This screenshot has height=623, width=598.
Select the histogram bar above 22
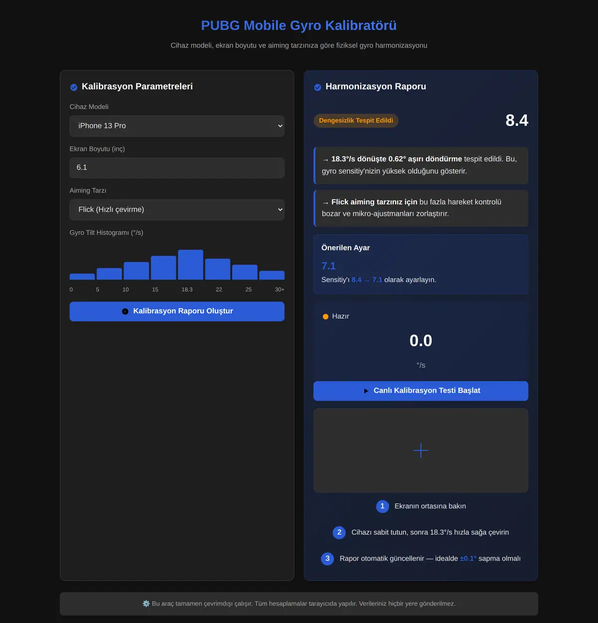218,269
